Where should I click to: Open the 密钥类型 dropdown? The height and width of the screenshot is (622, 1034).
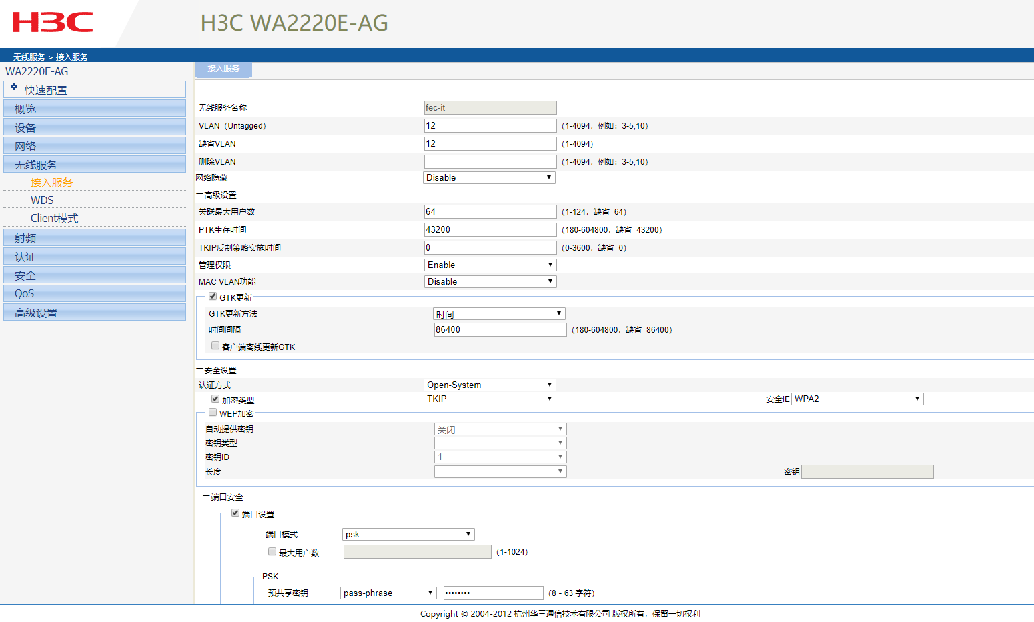[500, 443]
